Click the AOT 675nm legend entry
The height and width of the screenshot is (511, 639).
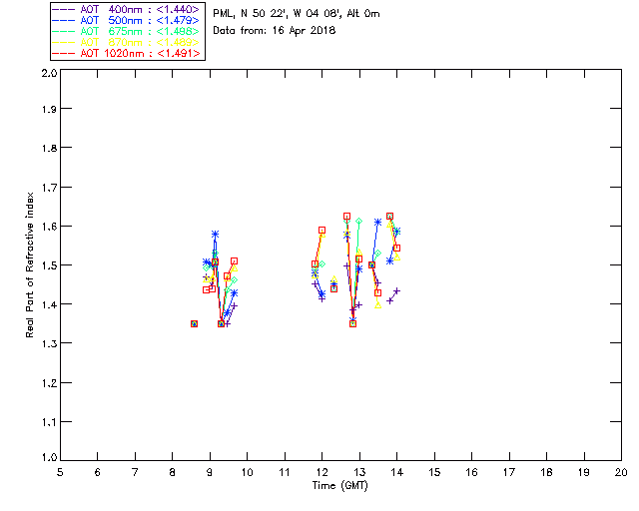coord(126,31)
